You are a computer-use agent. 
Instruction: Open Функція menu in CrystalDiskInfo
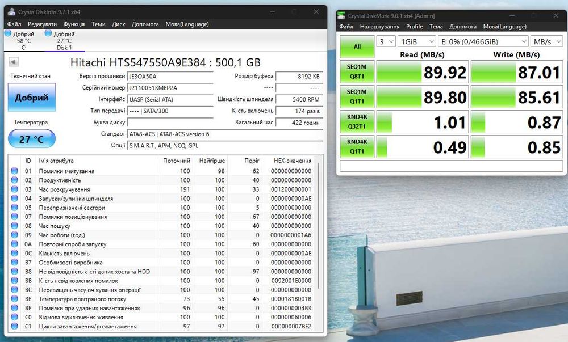point(74,24)
